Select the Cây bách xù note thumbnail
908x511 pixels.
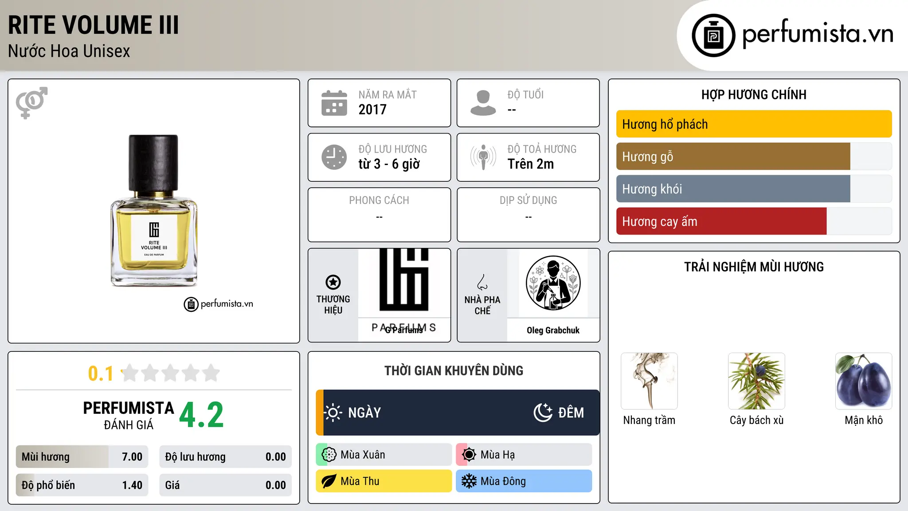tap(756, 381)
